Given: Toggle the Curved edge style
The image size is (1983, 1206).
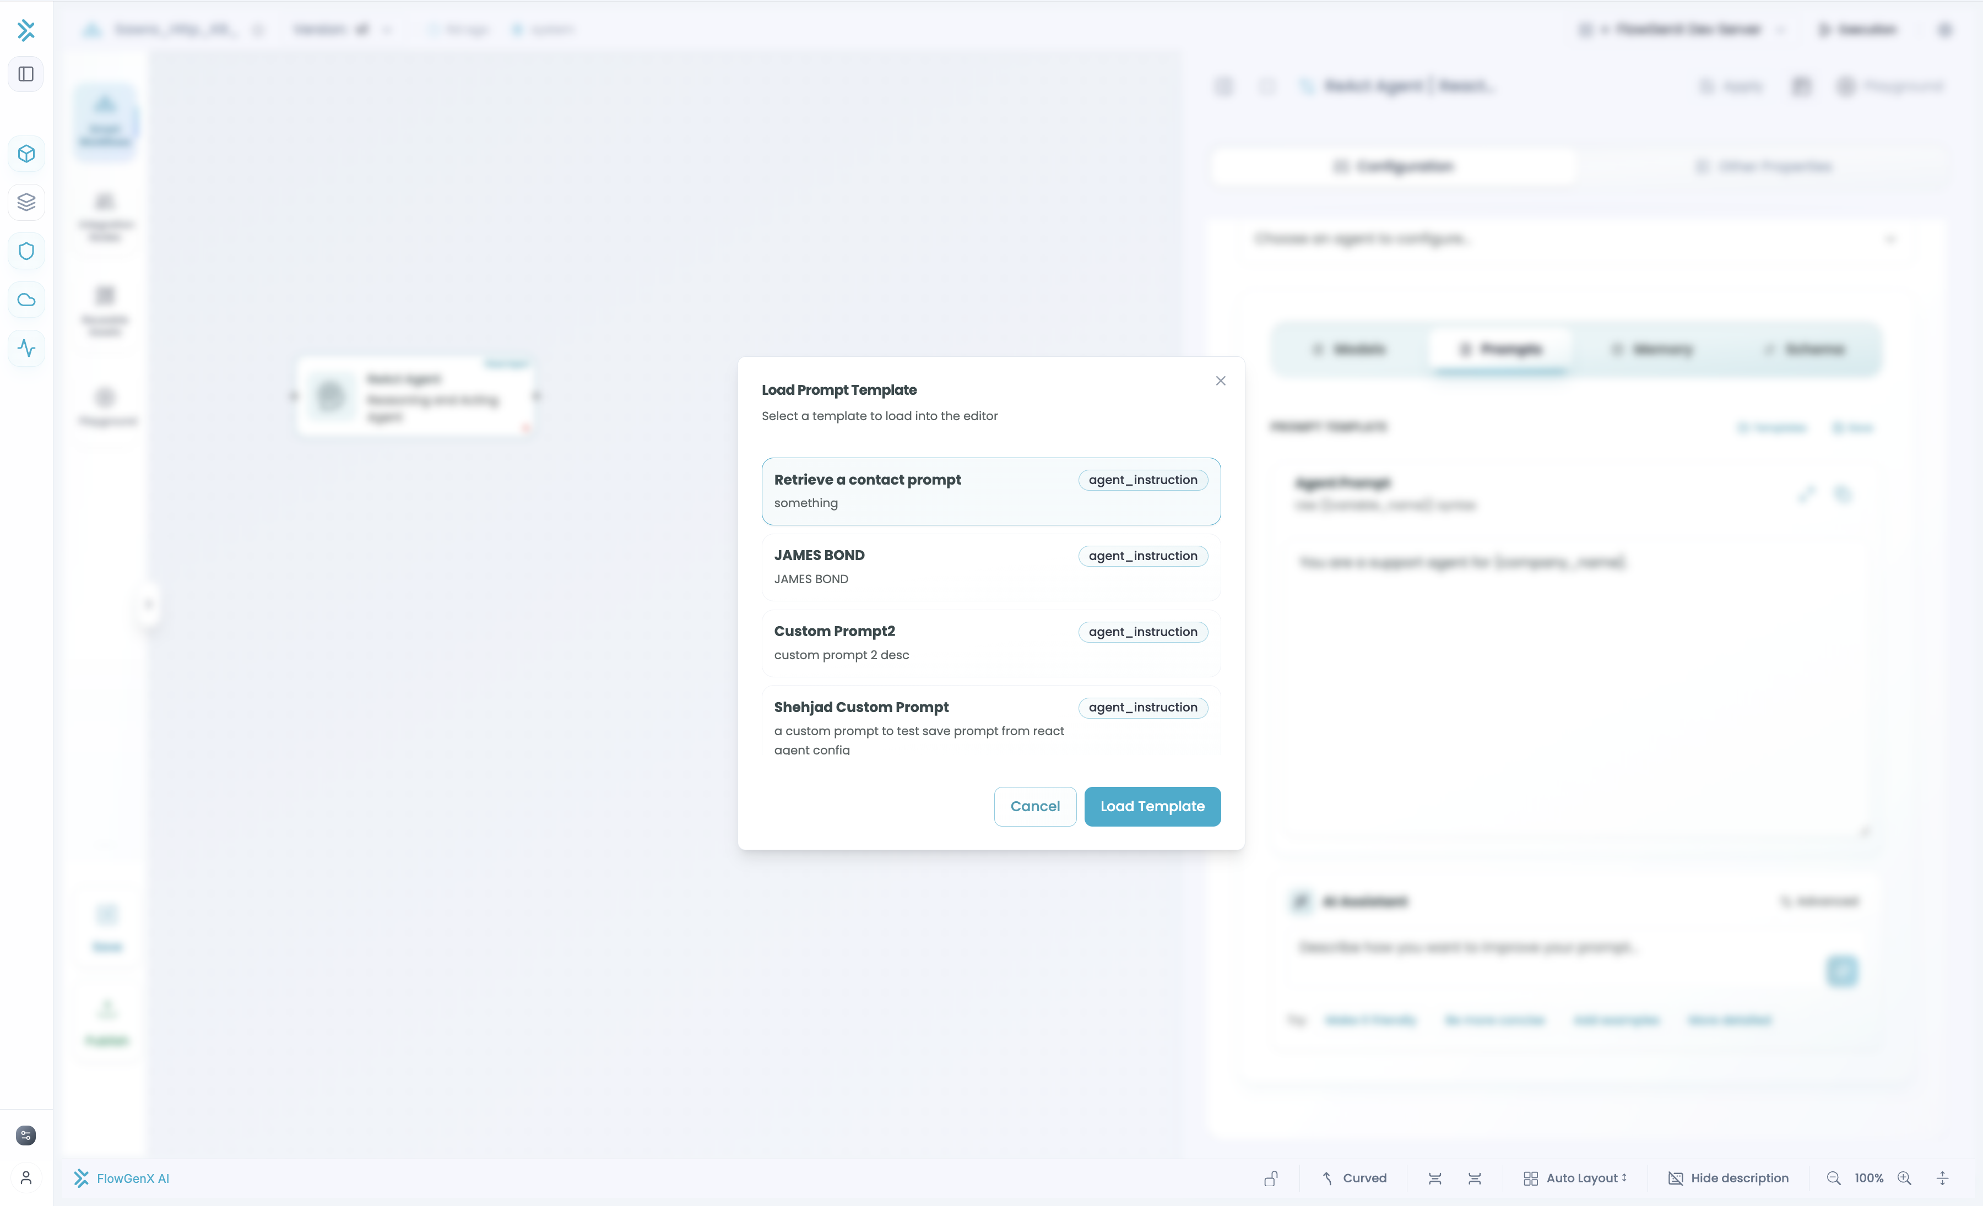Looking at the screenshot, I should (1354, 1178).
